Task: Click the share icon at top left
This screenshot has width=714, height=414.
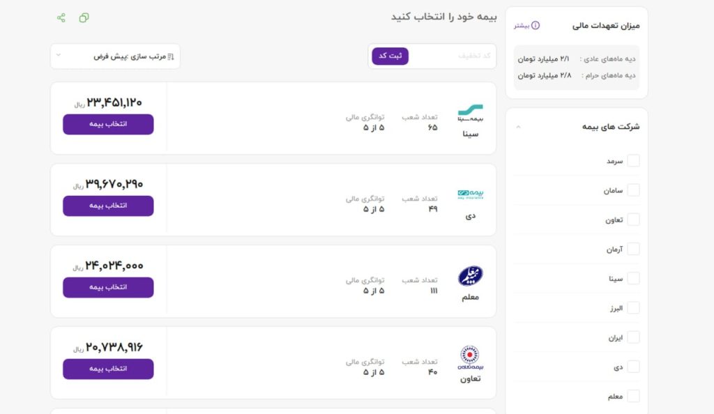Action: tap(61, 17)
